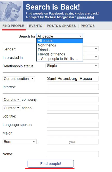Select the FIND PEOPLE tab
The width and height of the screenshot is (112, 172).
[13, 26]
